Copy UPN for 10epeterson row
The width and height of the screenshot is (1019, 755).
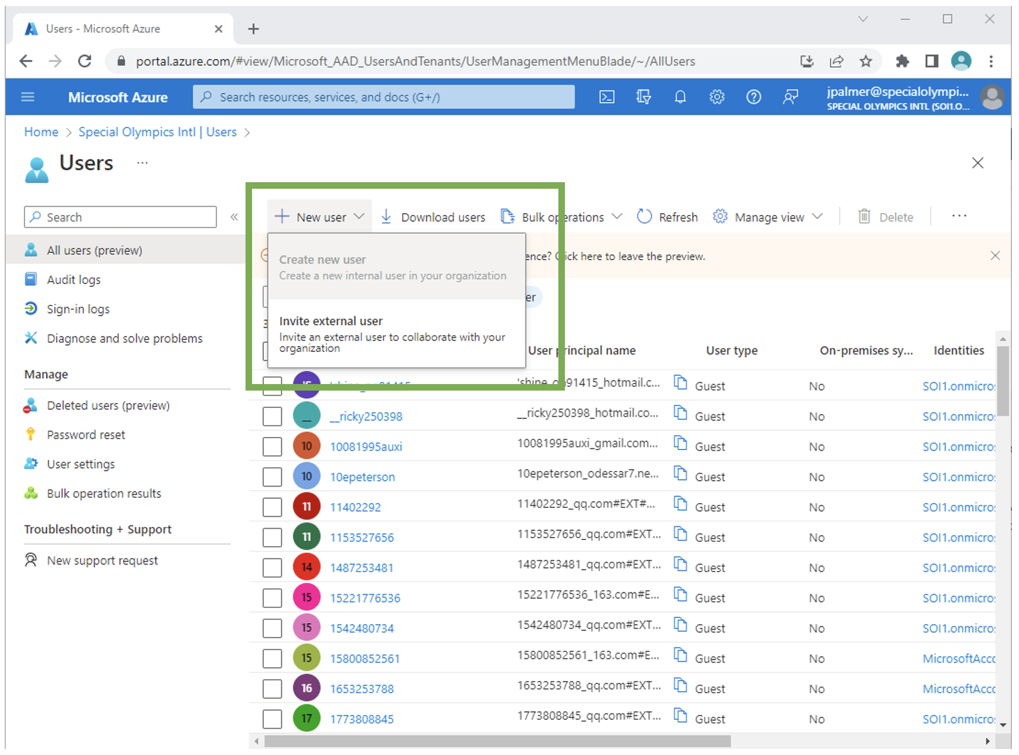click(x=681, y=473)
